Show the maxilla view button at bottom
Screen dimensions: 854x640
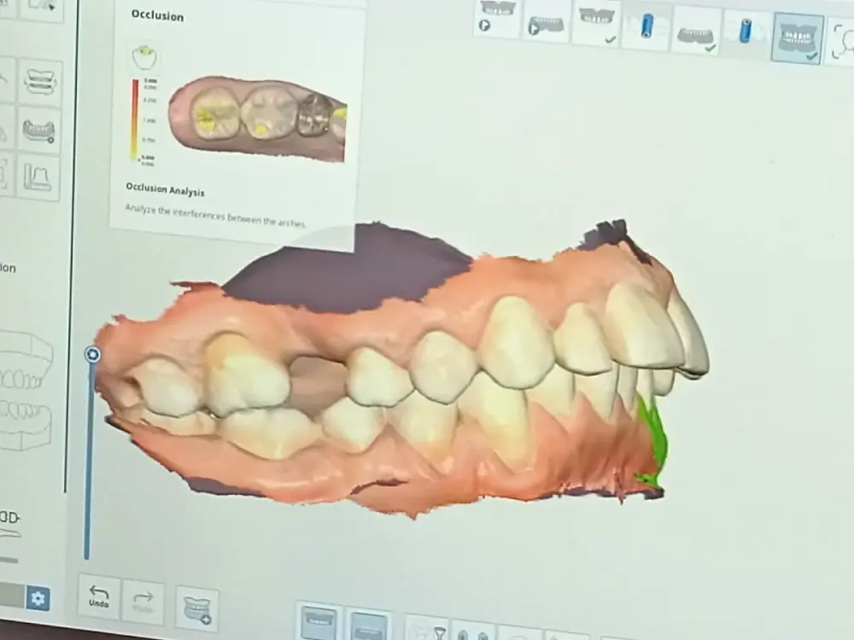pyautogui.click(x=319, y=622)
